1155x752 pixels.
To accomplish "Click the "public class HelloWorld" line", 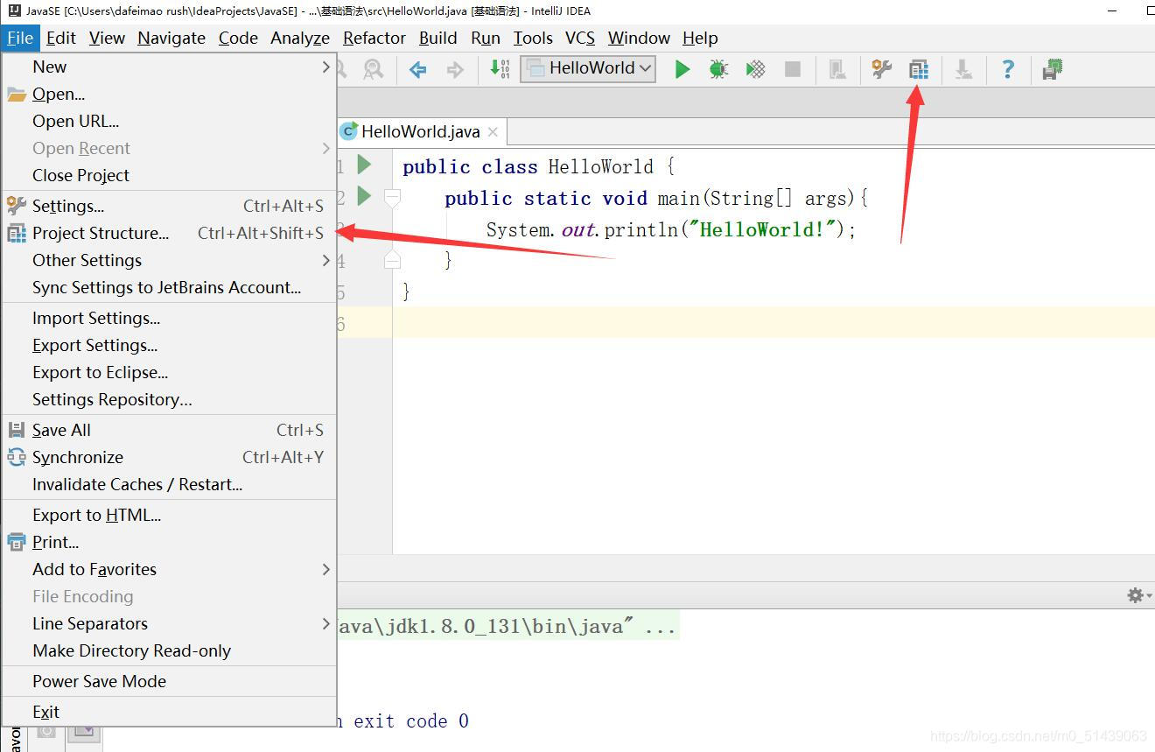I will (539, 166).
